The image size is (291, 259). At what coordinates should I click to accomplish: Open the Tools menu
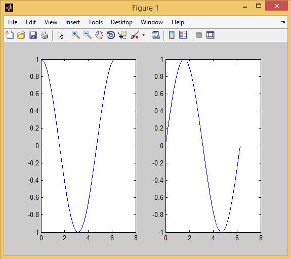pos(95,22)
